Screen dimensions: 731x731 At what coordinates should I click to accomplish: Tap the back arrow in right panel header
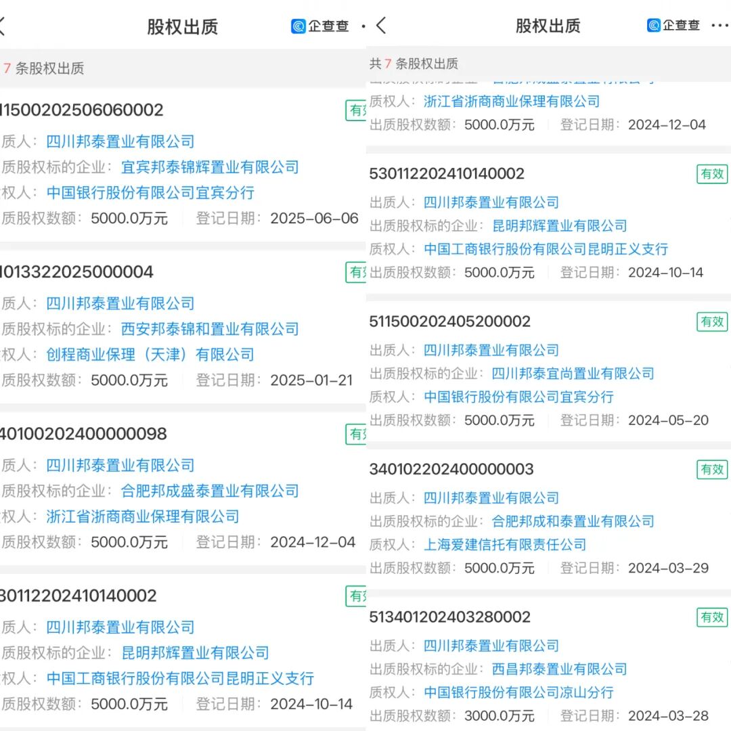tap(381, 26)
